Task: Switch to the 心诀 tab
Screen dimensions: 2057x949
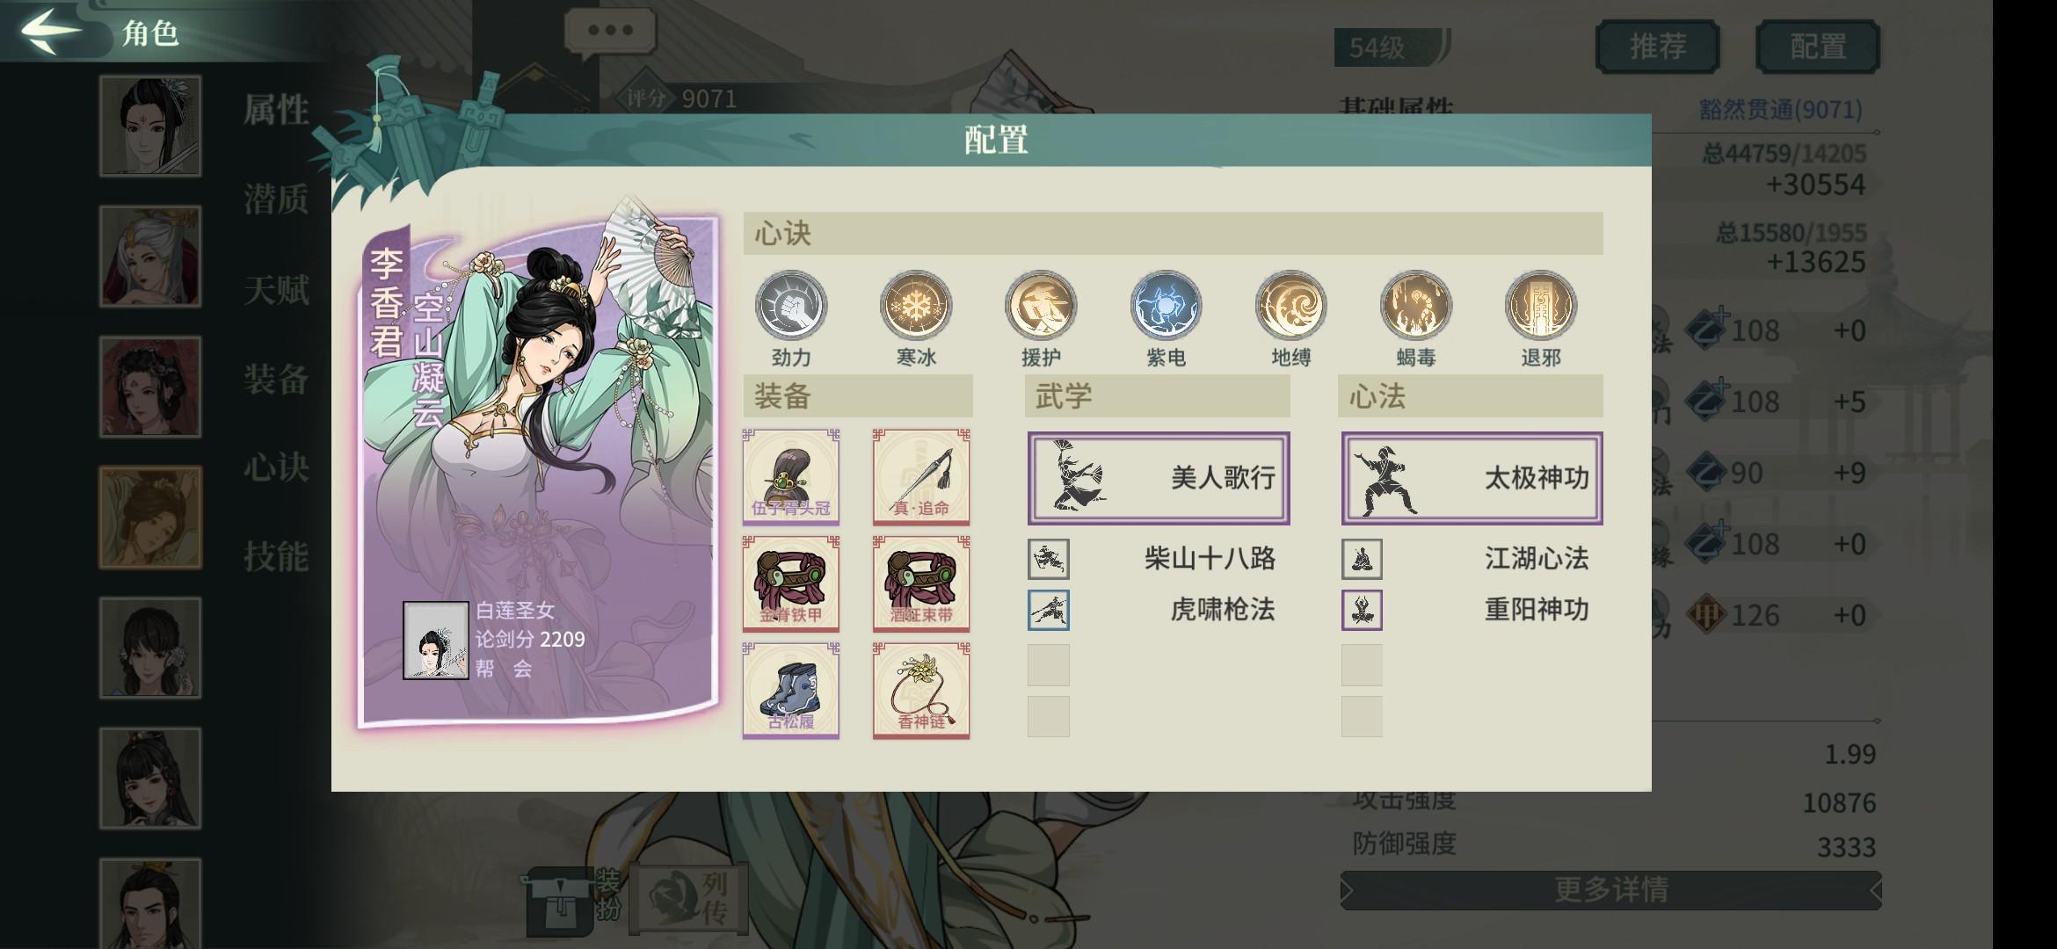Action: point(276,467)
